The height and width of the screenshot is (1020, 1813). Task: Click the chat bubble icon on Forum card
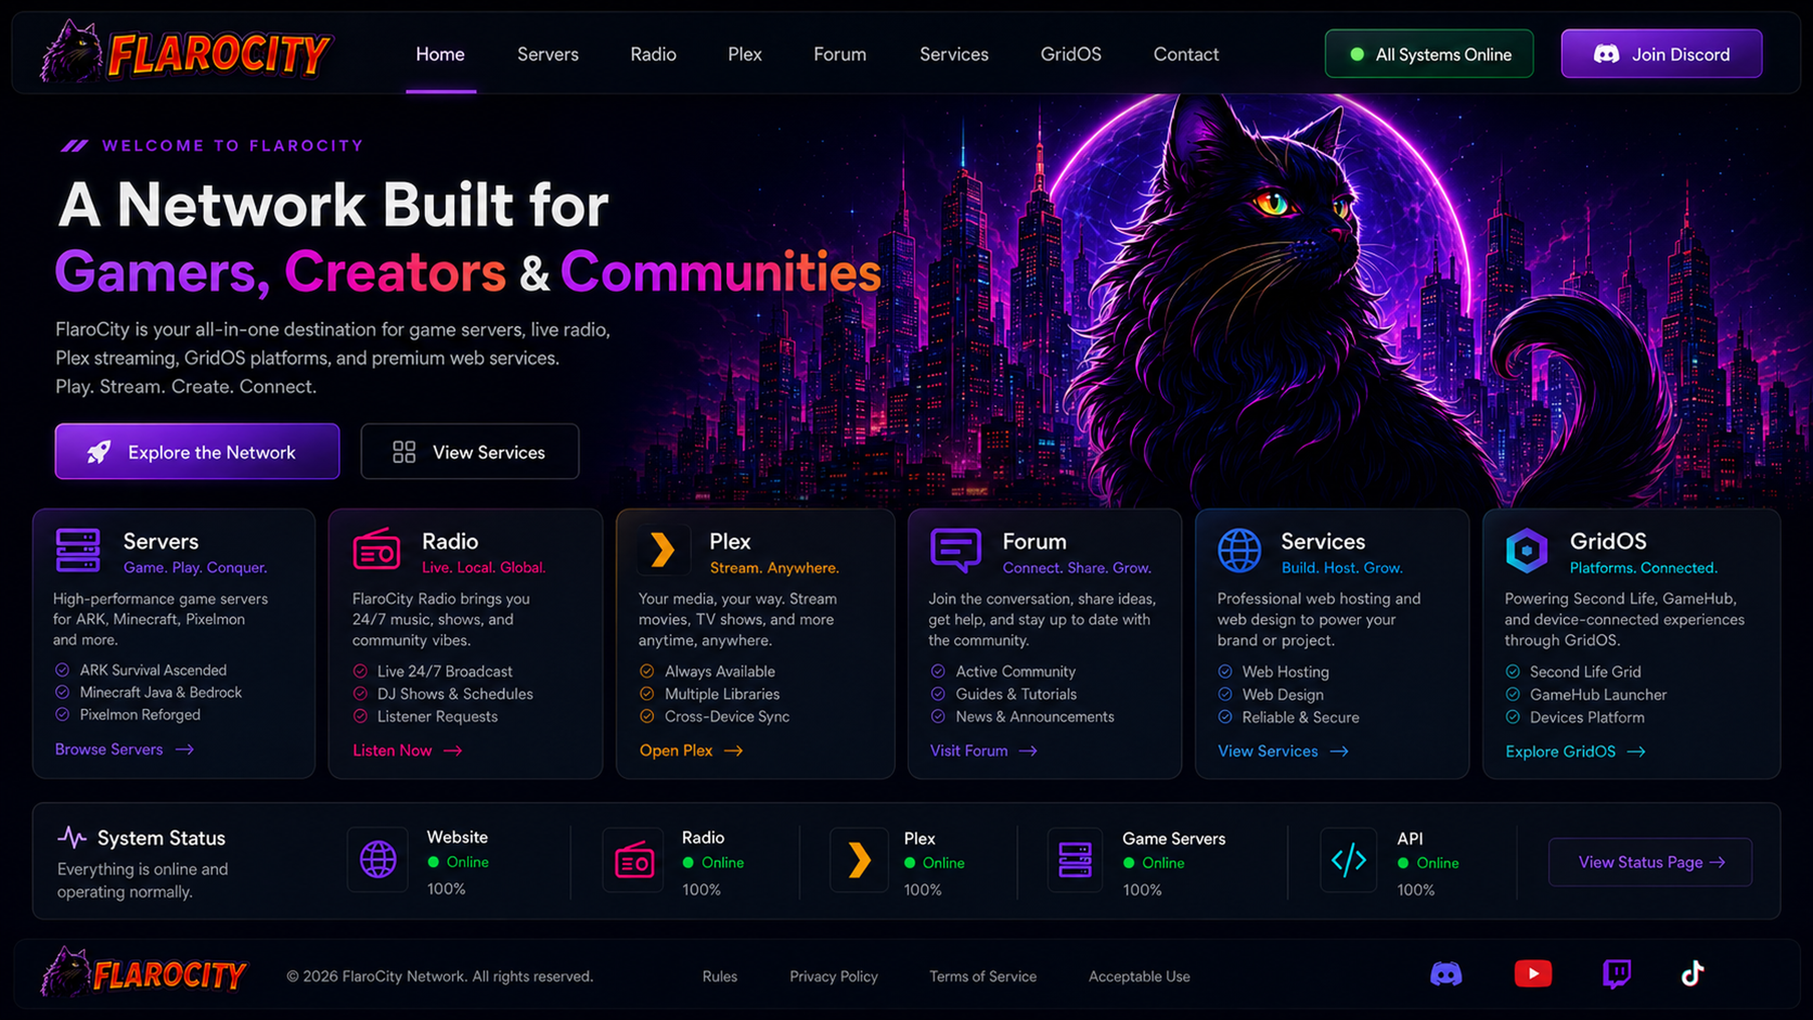tap(955, 550)
